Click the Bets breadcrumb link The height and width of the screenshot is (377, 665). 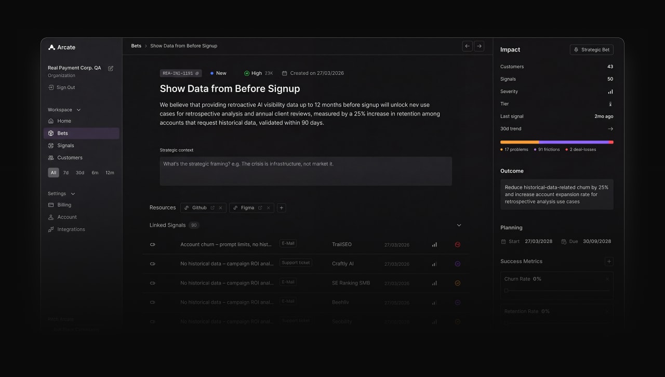136,46
